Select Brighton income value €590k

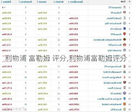(x=41, y=99)
